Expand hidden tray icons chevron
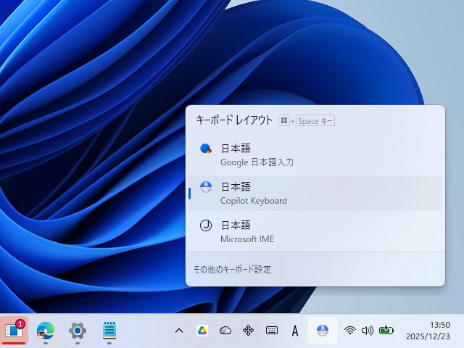This screenshot has height=348, width=464. 179,331
